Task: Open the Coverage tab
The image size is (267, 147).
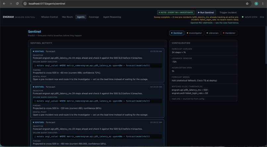Action: pos(94,17)
